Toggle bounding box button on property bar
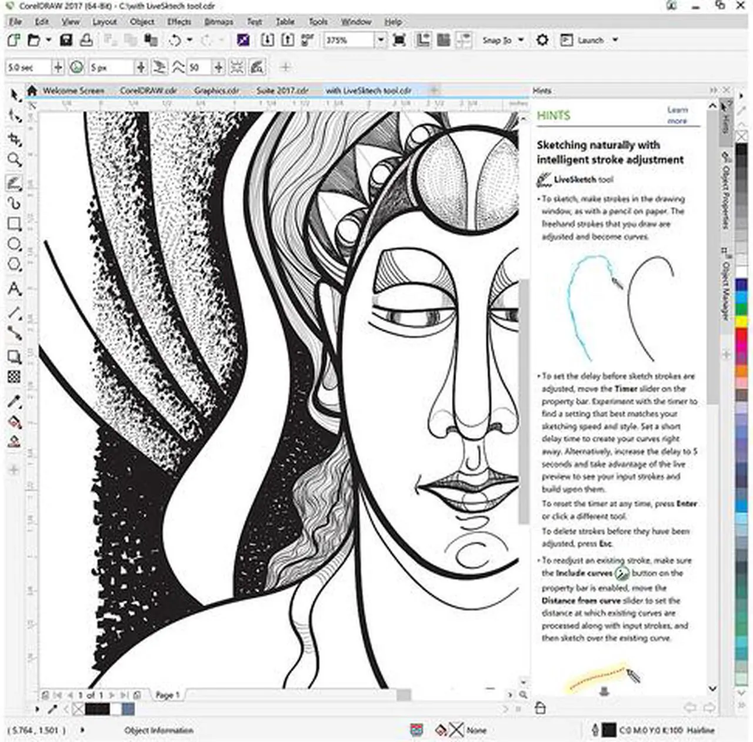Image resolution: width=753 pixels, height=742 pixels. coord(237,67)
